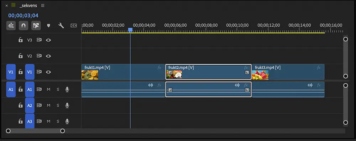
Task: Open fx badge on frukt1.mp4 video
Action: point(159,67)
